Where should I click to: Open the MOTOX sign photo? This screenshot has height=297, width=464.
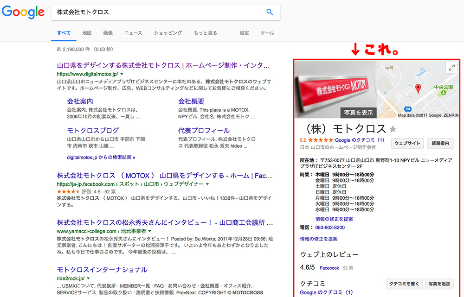335,89
